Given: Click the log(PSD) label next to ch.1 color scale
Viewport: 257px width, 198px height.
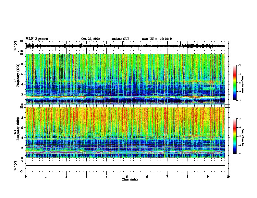Looking at the screenshot, I should [243, 84].
